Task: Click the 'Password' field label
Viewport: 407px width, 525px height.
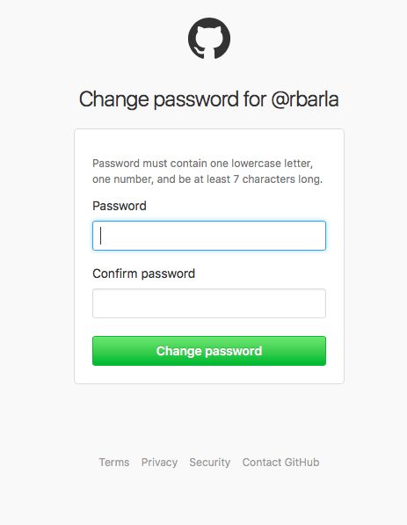Action: tap(120, 206)
